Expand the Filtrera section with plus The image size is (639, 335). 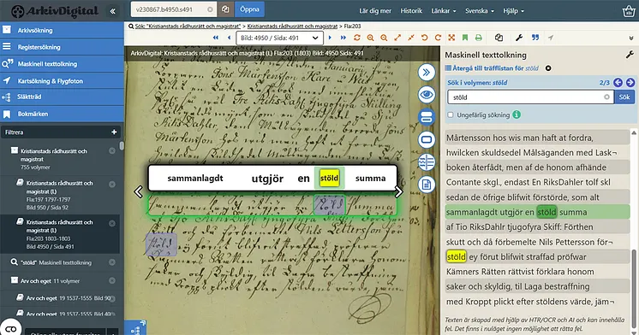114,132
